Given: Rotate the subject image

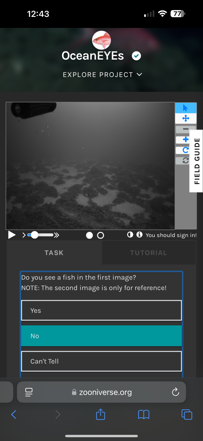Looking at the screenshot, I should (x=186, y=150).
